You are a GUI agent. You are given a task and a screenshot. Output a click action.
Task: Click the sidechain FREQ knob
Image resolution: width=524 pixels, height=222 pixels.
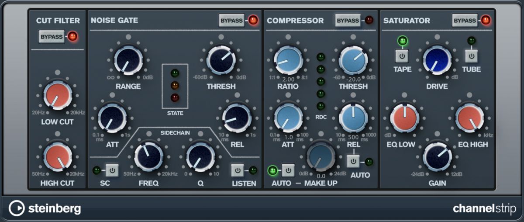pos(148,156)
